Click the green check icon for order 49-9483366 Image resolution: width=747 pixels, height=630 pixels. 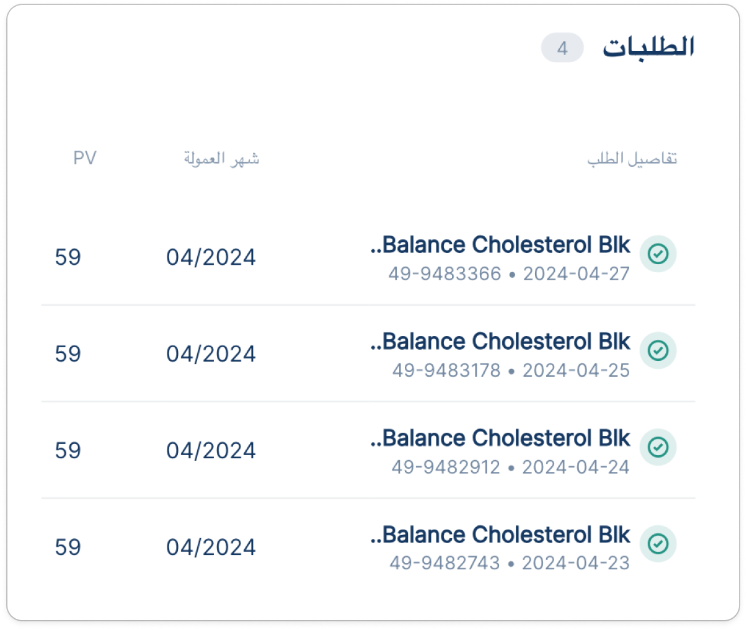point(658,254)
